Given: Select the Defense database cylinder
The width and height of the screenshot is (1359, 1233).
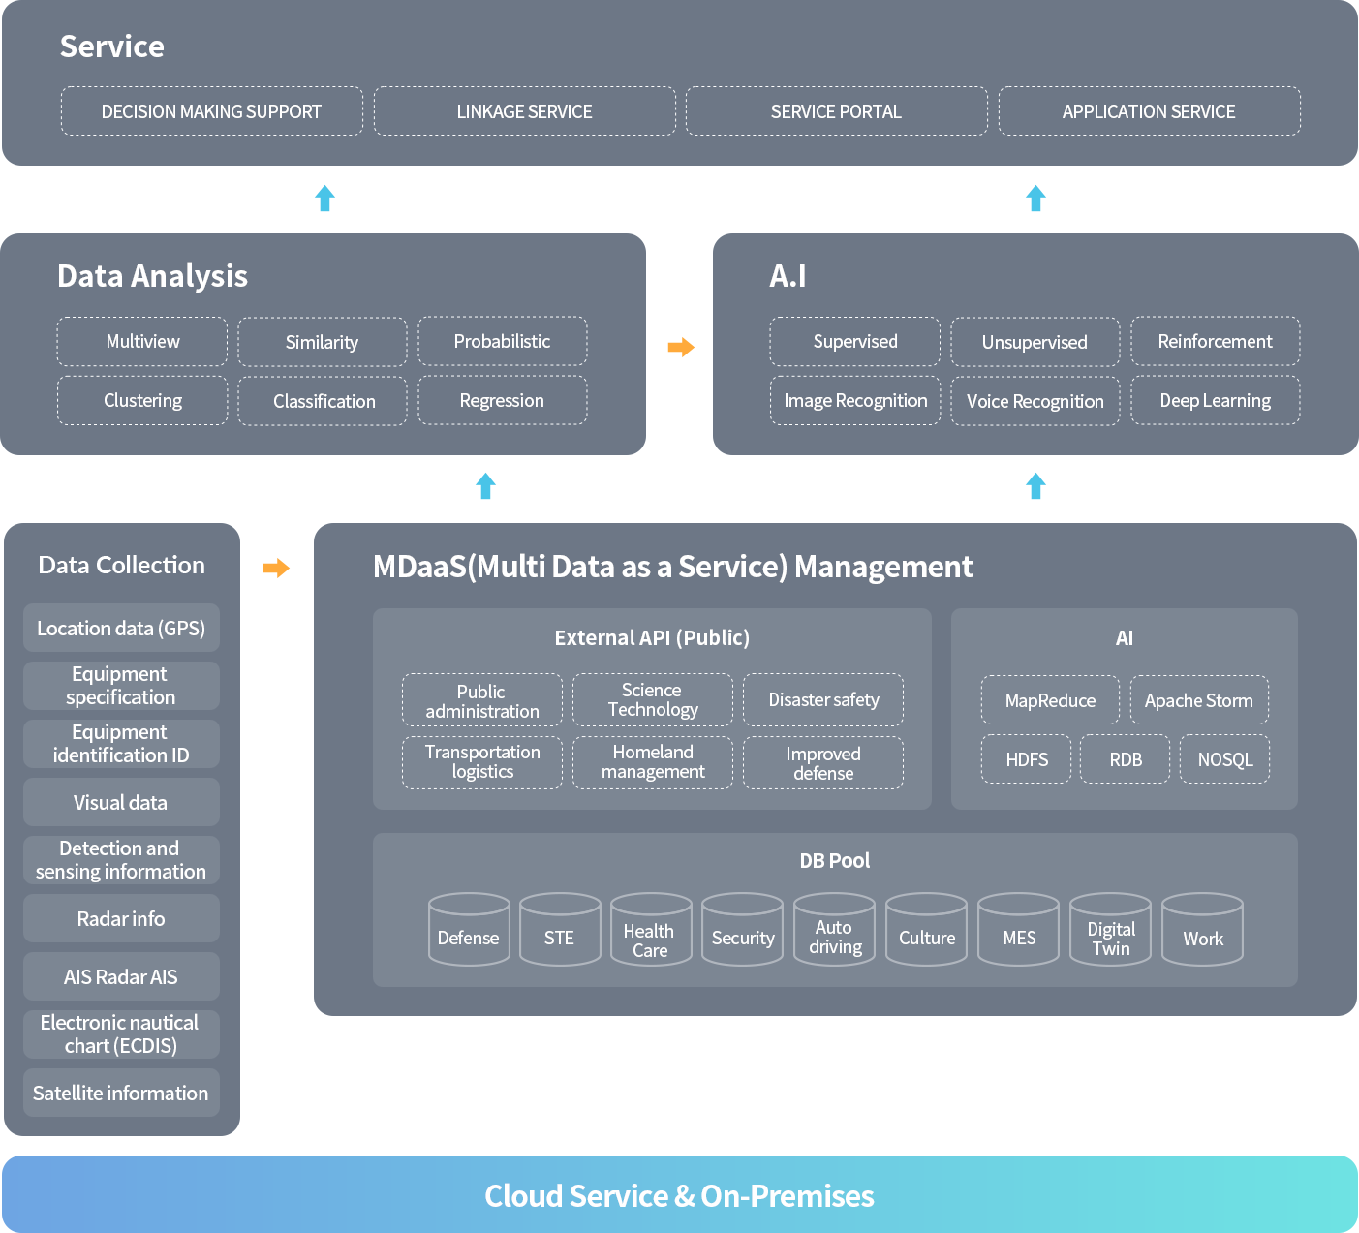Looking at the screenshot, I should coord(469,929).
